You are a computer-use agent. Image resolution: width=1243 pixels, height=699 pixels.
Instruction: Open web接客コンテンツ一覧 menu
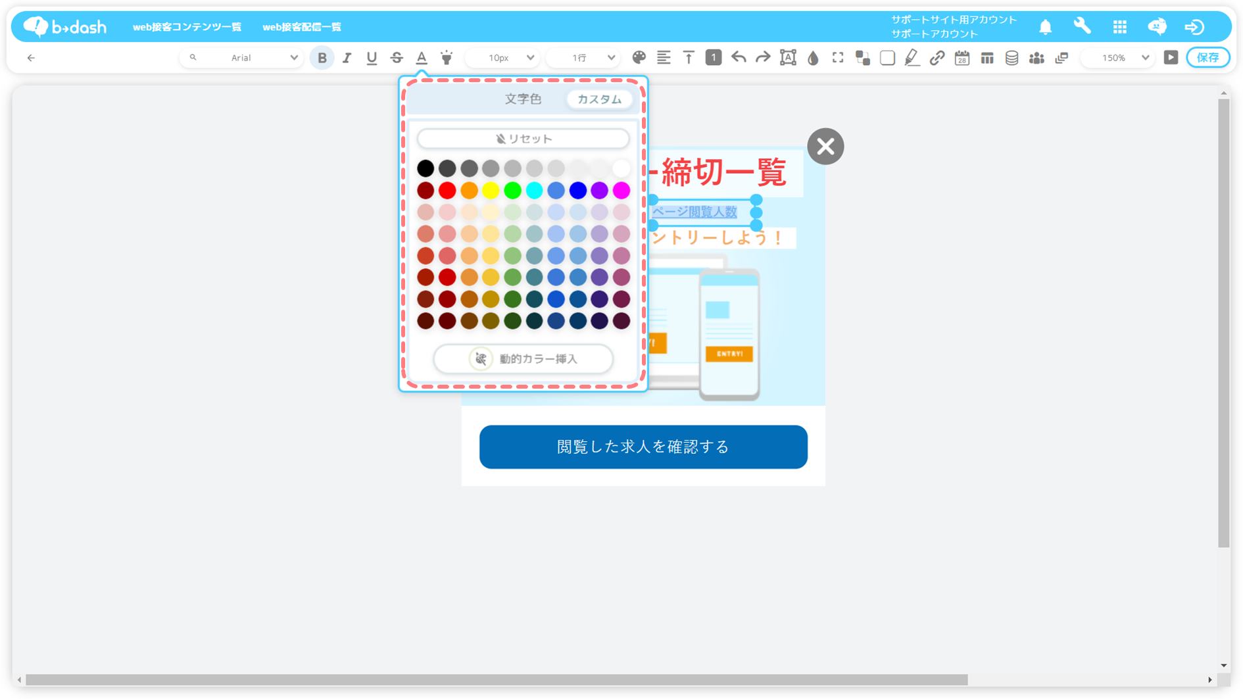tap(187, 27)
